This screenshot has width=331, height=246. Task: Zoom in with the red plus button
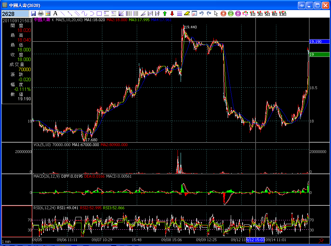(223, 14)
